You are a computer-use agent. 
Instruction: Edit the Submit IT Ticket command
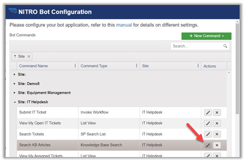208,112
